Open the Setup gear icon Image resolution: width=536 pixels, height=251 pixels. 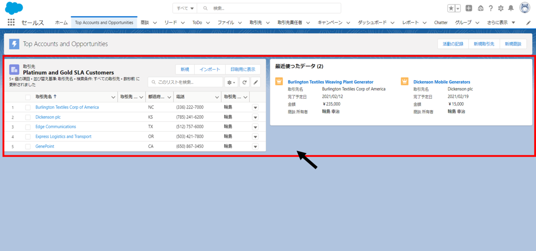501,8
